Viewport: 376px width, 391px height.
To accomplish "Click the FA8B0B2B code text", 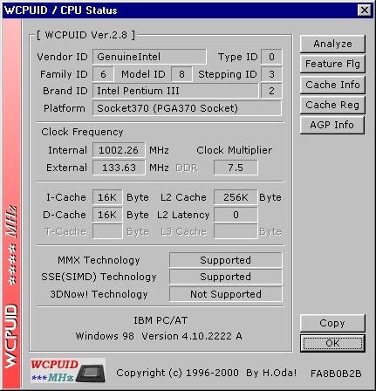I will [336, 374].
